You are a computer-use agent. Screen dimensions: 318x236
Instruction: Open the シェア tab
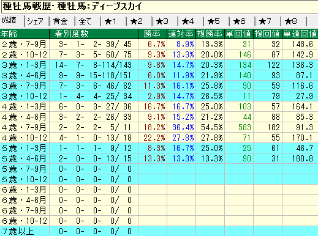[x=37, y=21]
